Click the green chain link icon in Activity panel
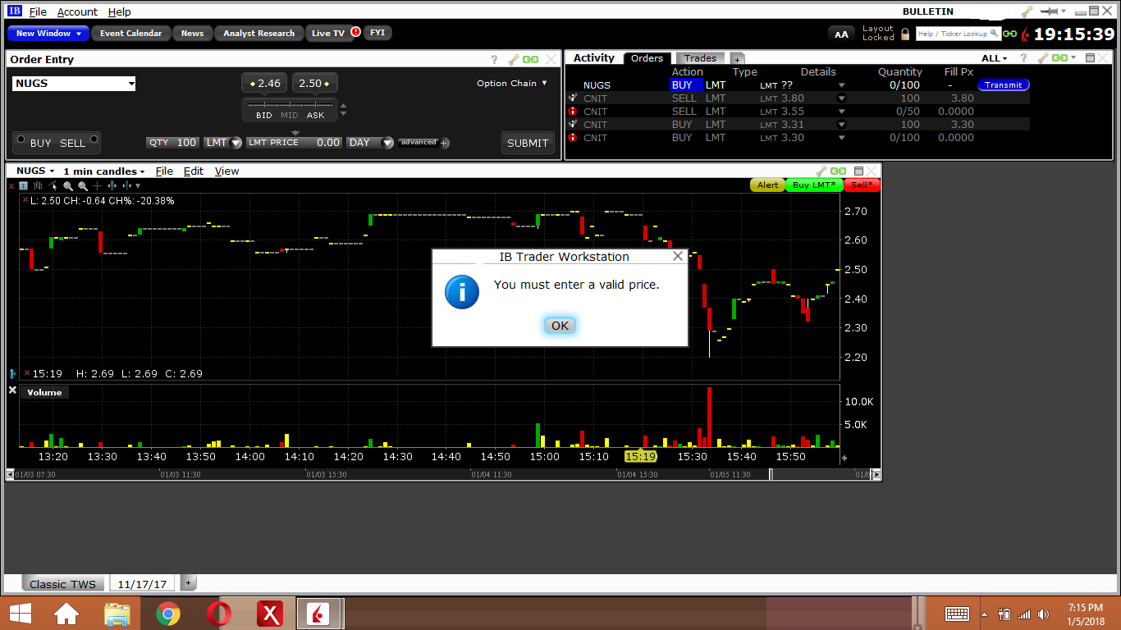1121x630 pixels. pos(1060,58)
